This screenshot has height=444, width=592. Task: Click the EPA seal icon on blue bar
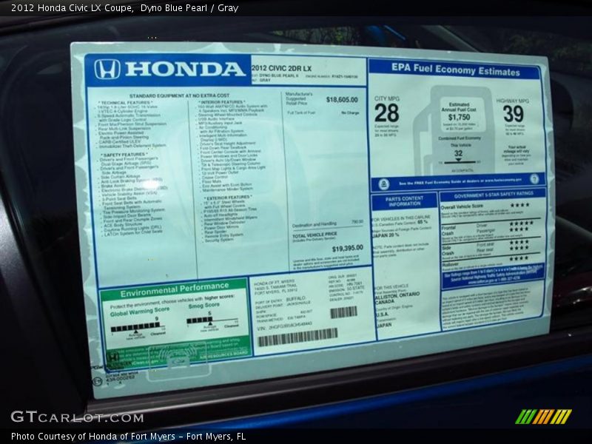pos(383,184)
